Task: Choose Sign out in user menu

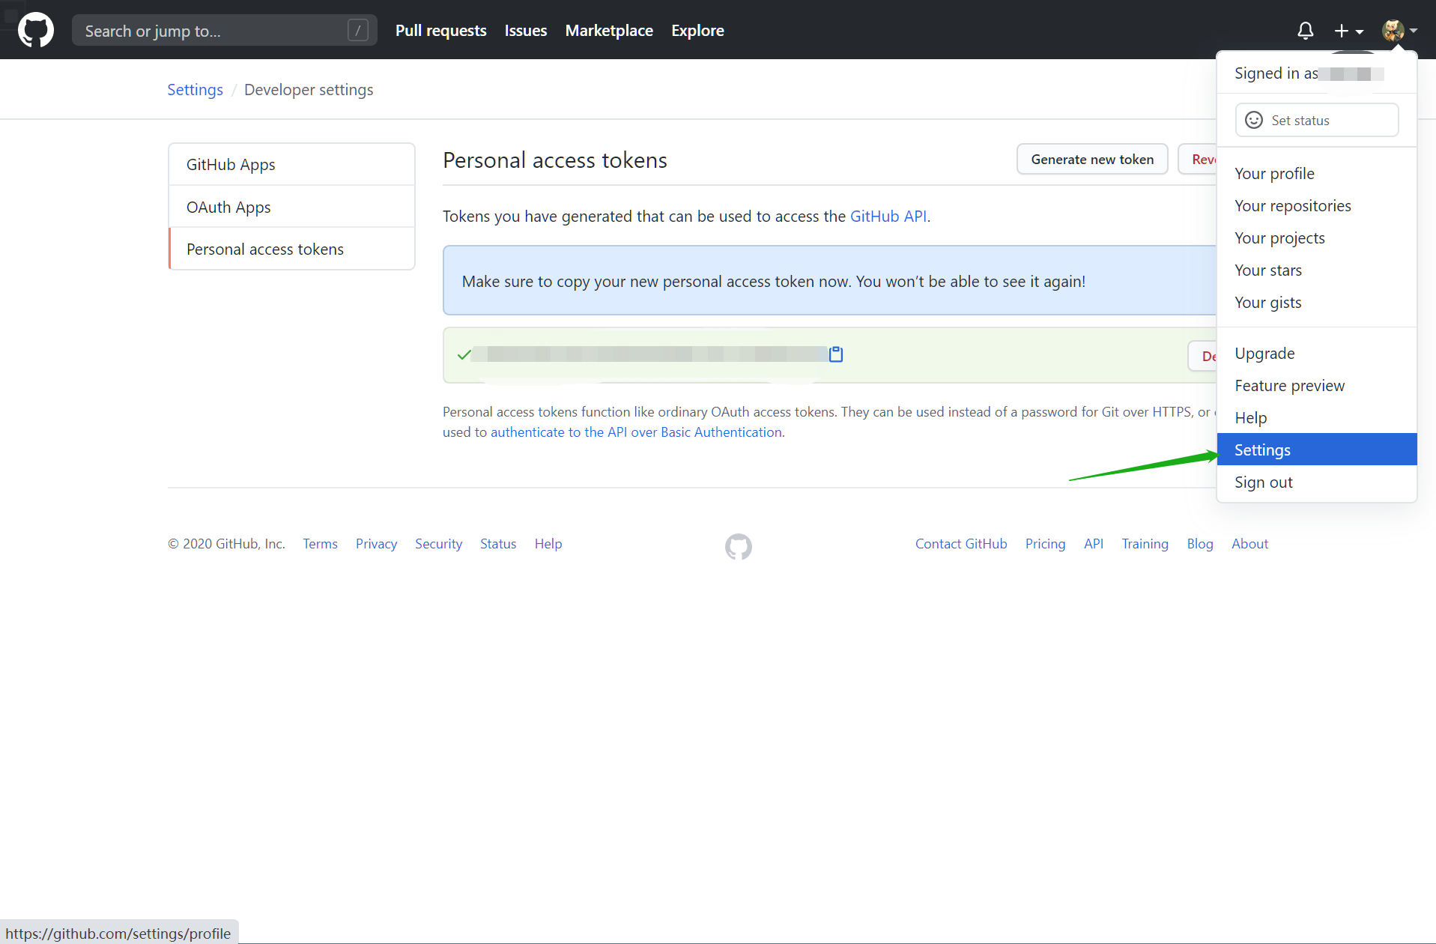Action: 1316,482
